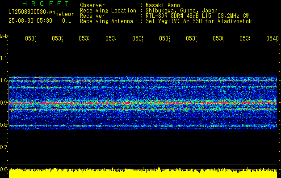Click the 0.9 frequency axis label
Viewport: 281px width, 178px height.
click(x=4, y=103)
